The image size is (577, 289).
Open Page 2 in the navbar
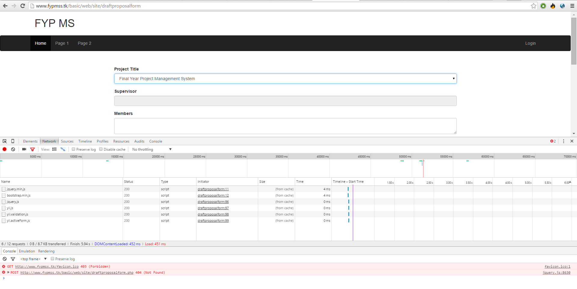click(84, 43)
